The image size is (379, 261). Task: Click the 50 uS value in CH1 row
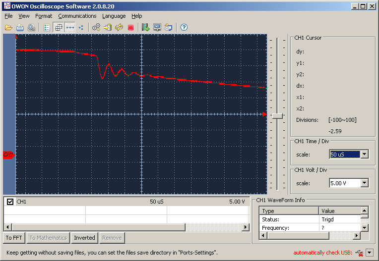pos(157,202)
